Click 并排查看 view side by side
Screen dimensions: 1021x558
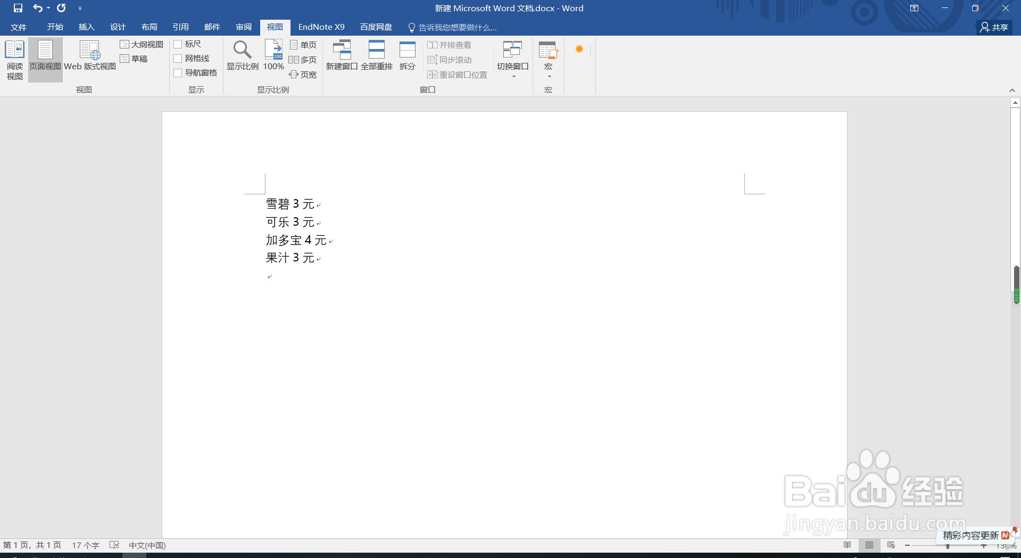click(450, 45)
